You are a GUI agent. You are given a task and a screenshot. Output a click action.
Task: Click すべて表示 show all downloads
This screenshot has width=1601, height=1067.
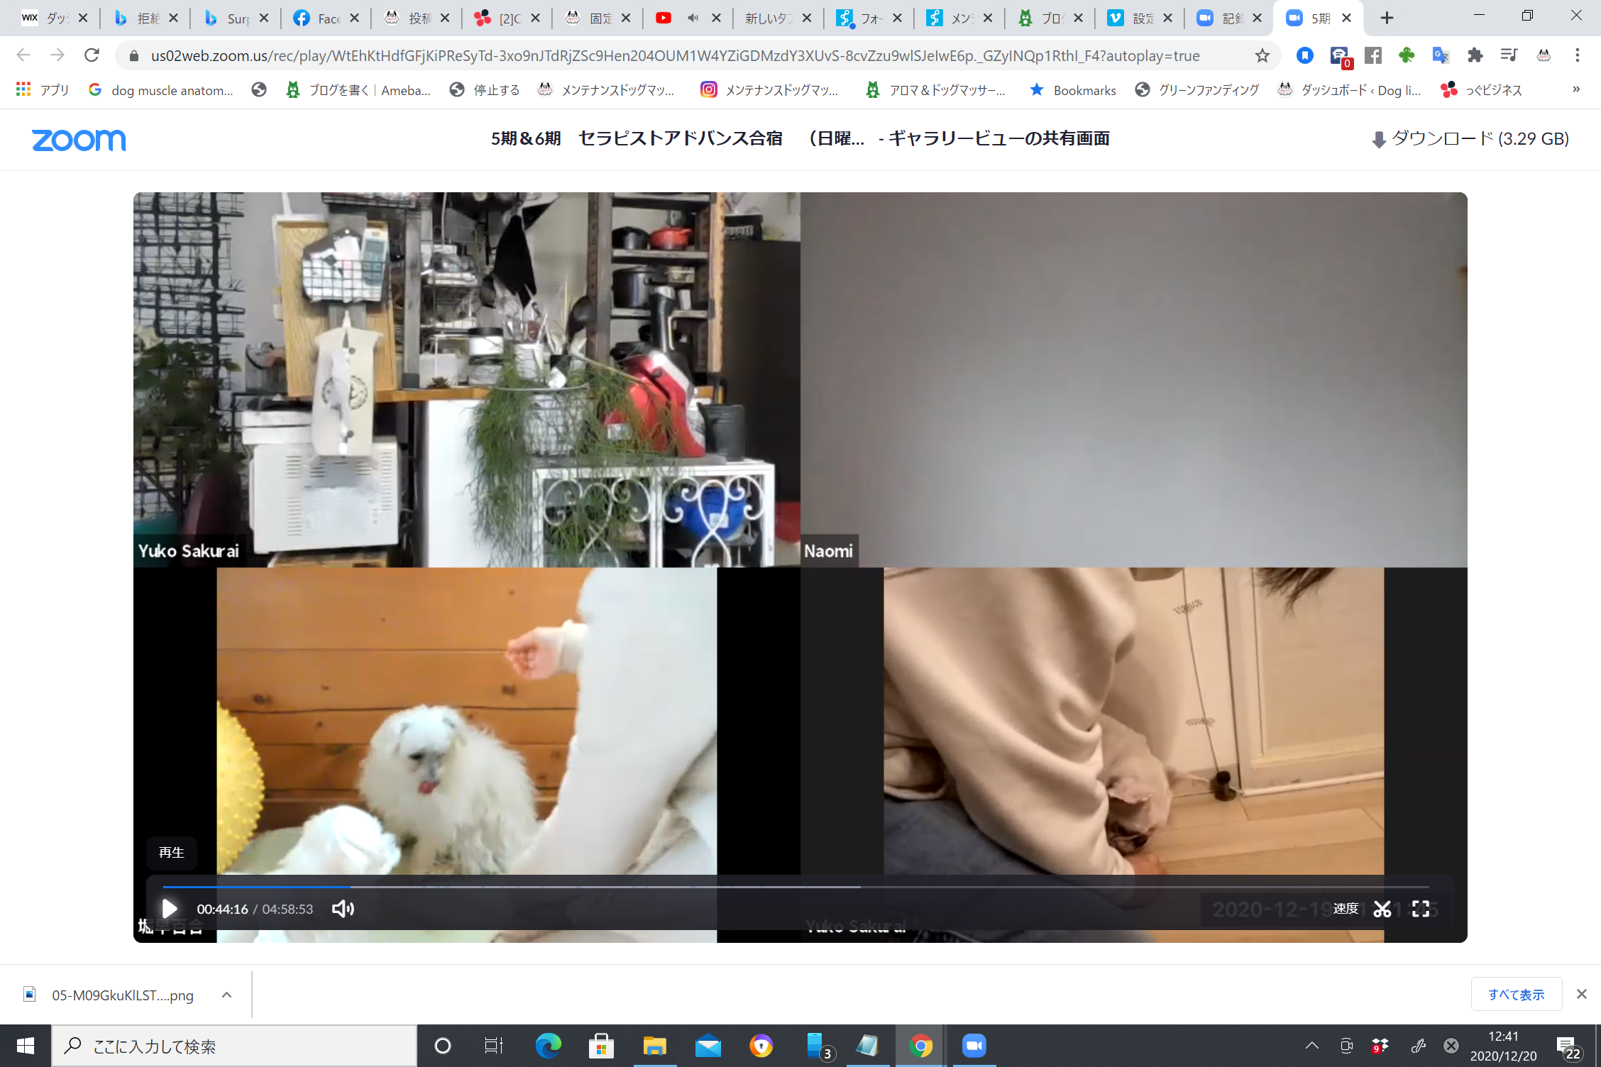tap(1516, 994)
